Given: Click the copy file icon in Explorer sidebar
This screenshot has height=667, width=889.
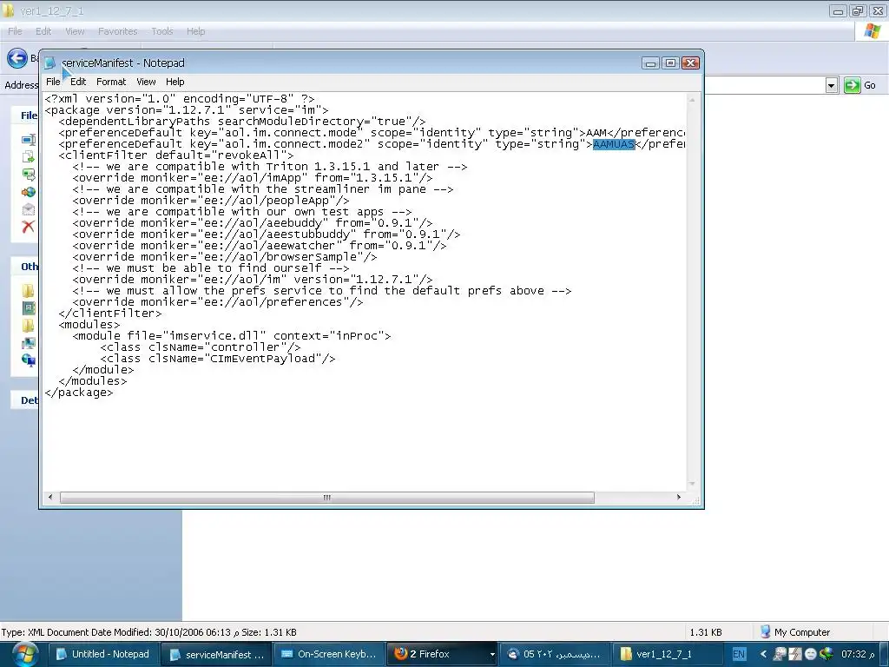Looking at the screenshot, I should [x=29, y=175].
